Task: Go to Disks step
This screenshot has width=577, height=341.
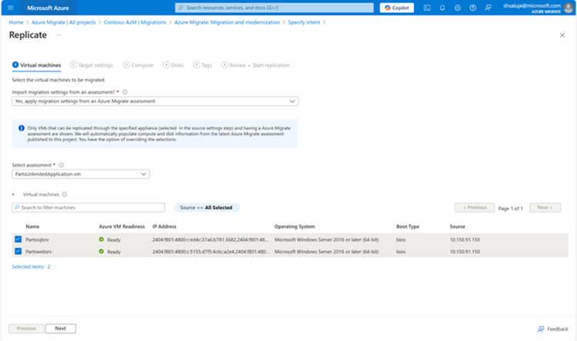Action: pyautogui.click(x=173, y=65)
